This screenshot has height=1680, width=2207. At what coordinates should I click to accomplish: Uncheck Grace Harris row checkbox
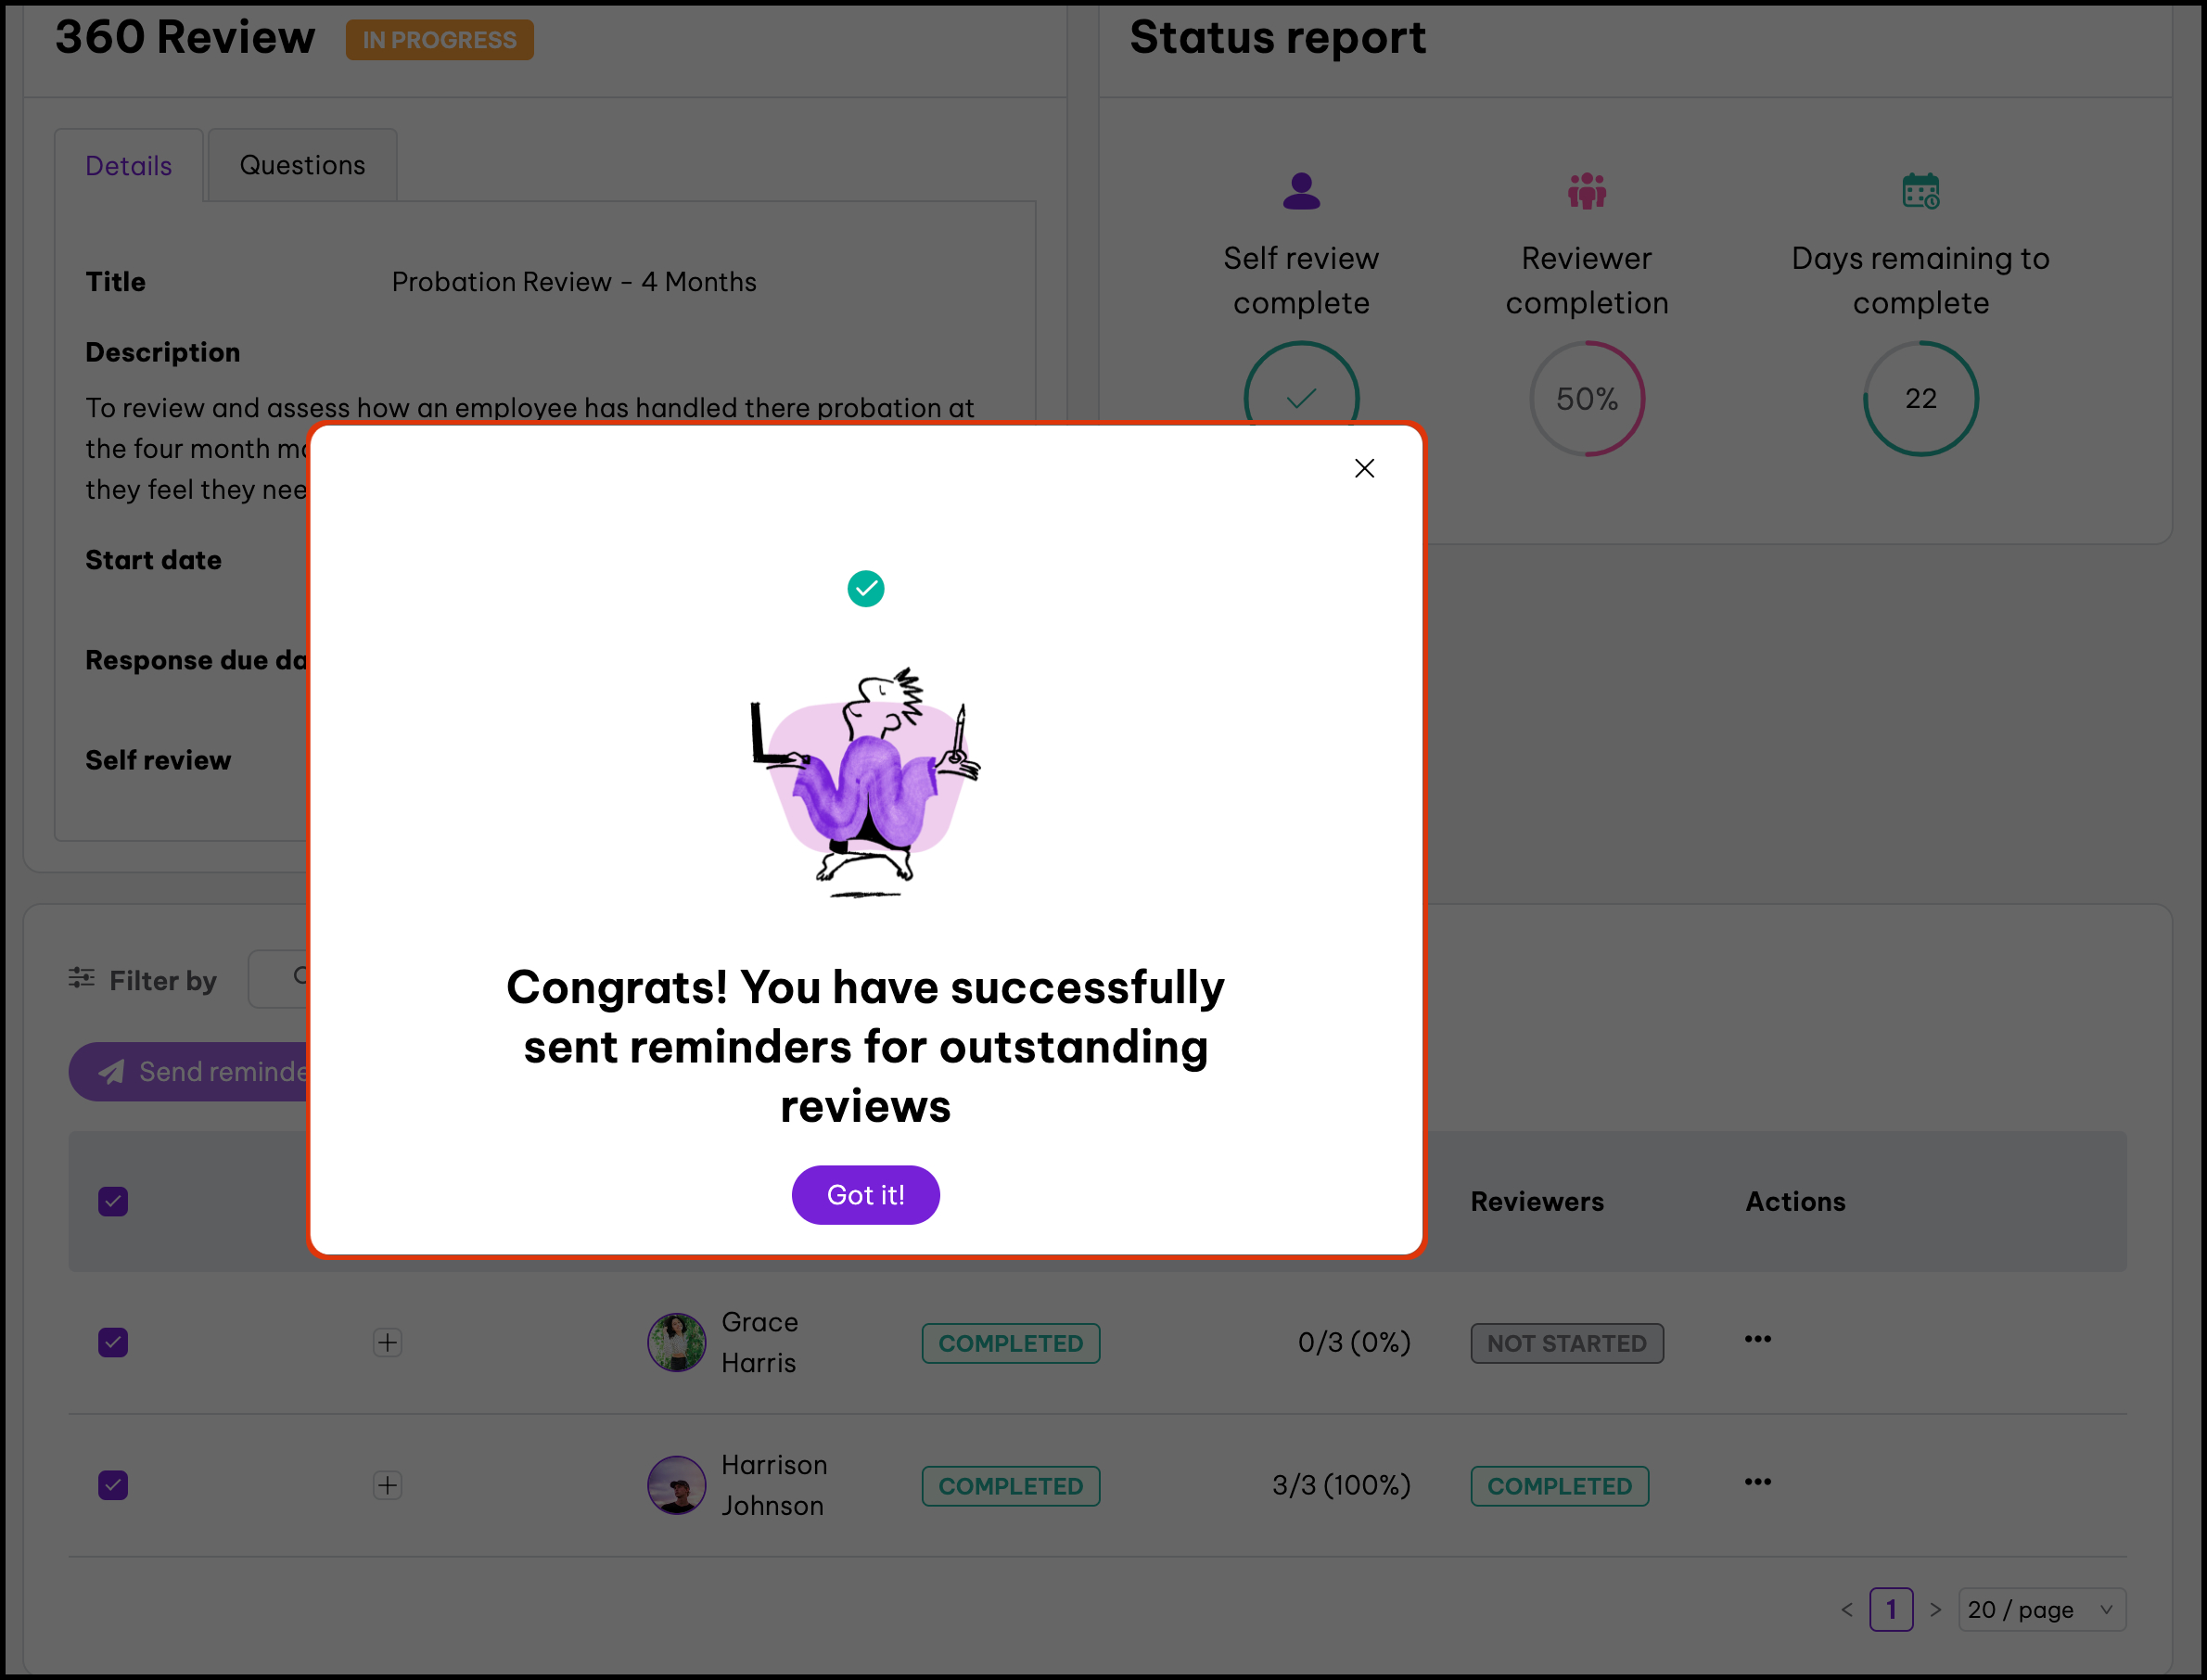point(113,1342)
